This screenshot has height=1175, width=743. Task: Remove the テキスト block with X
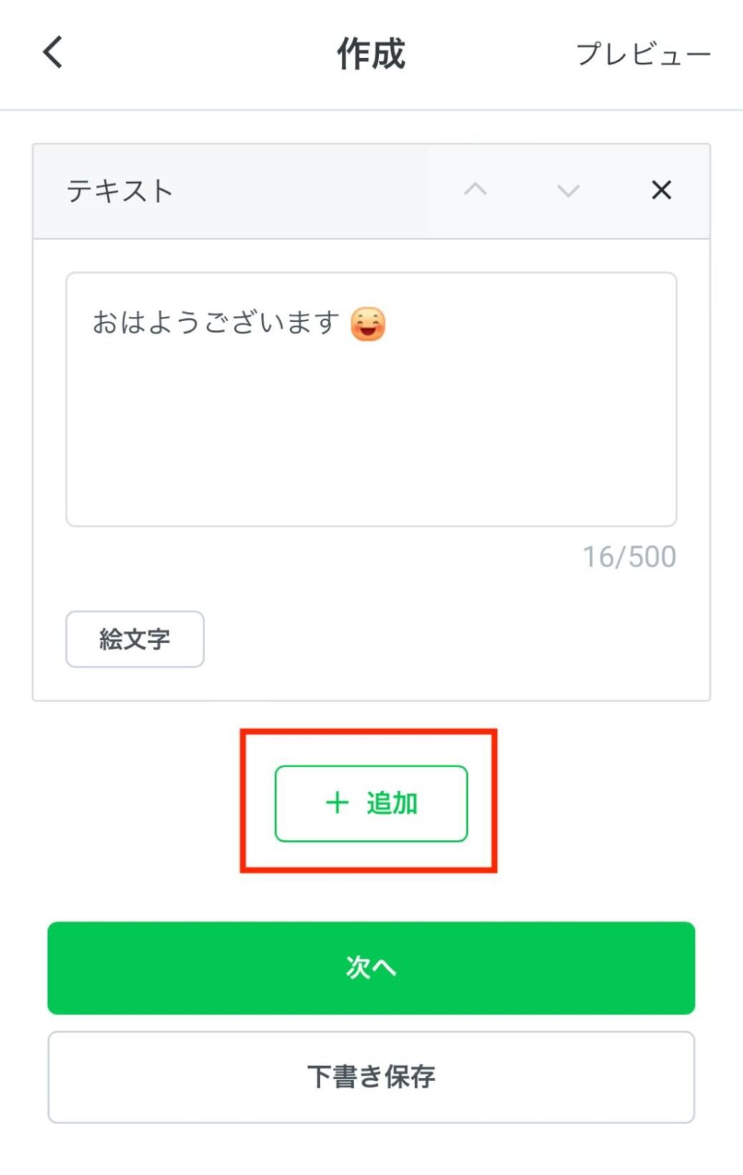pyautogui.click(x=661, y=190)
